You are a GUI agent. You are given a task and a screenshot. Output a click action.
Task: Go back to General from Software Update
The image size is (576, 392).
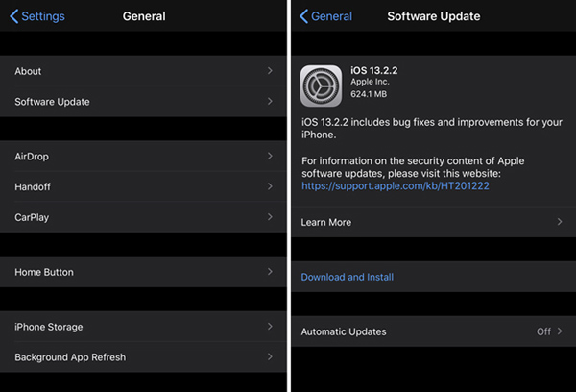[x=325, y=16]
